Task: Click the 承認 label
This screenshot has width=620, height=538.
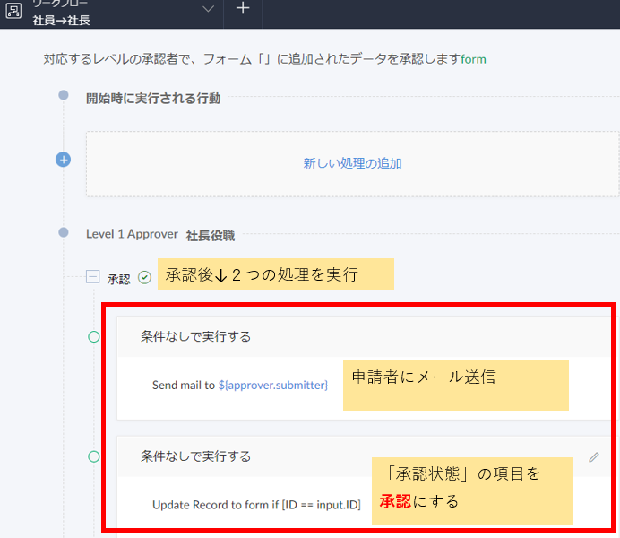Action: pyautogui.click(x=118, y=279)
